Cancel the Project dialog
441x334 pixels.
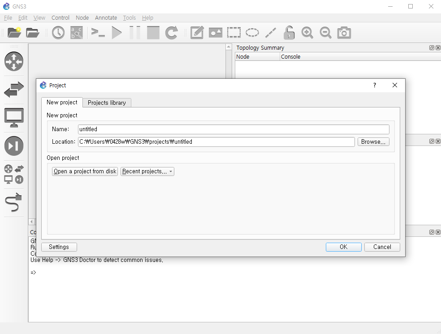click(382, 247)
